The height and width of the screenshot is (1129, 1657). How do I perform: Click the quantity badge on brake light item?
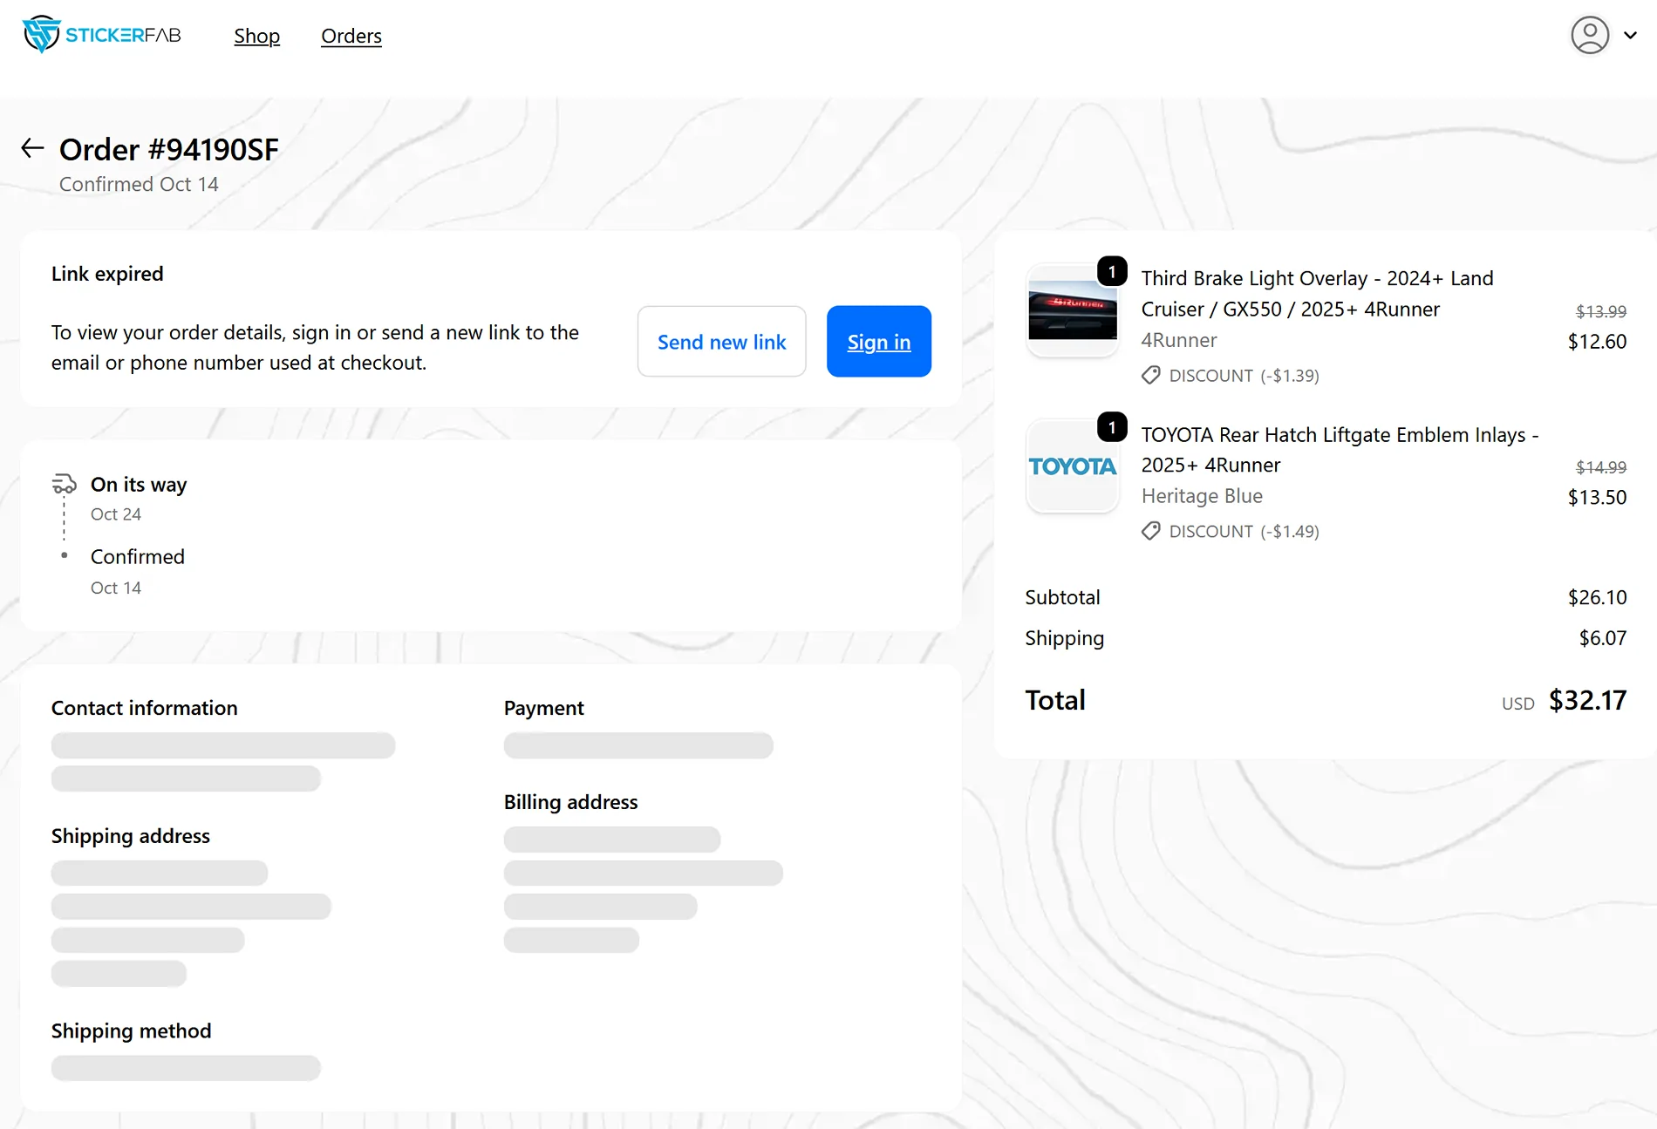1112,272
